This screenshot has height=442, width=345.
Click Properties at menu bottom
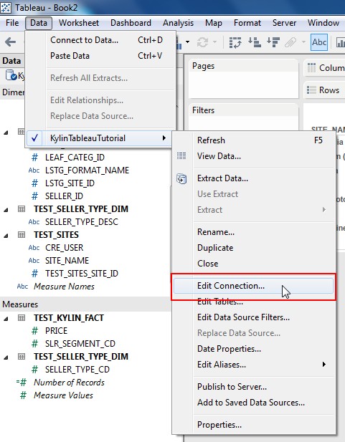[x=219, y=425]
